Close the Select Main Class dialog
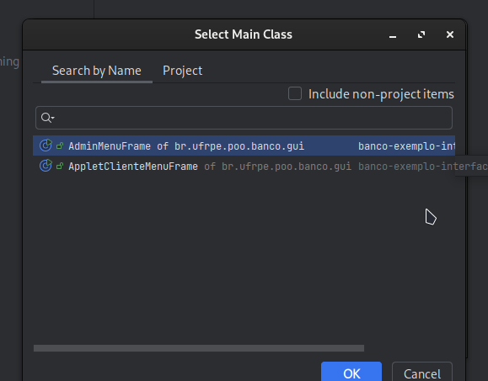This screenshot has width=488, height=381. [450, 34]
